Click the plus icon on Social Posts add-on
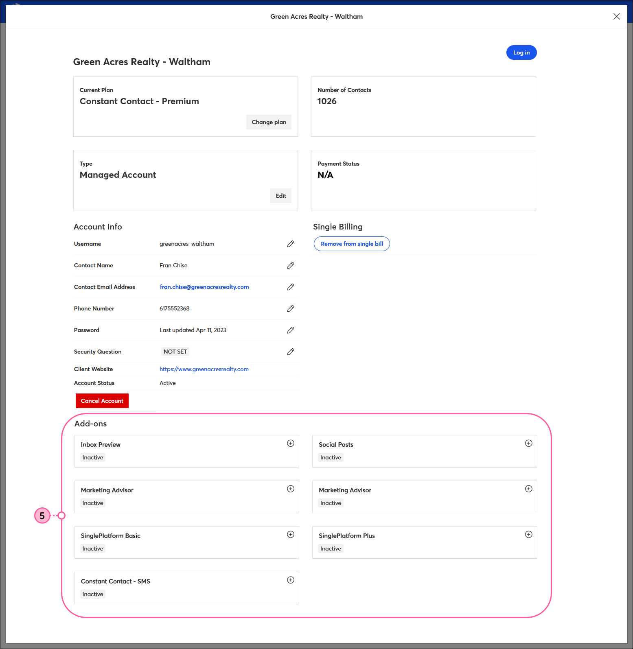 (x=528, y=443)
